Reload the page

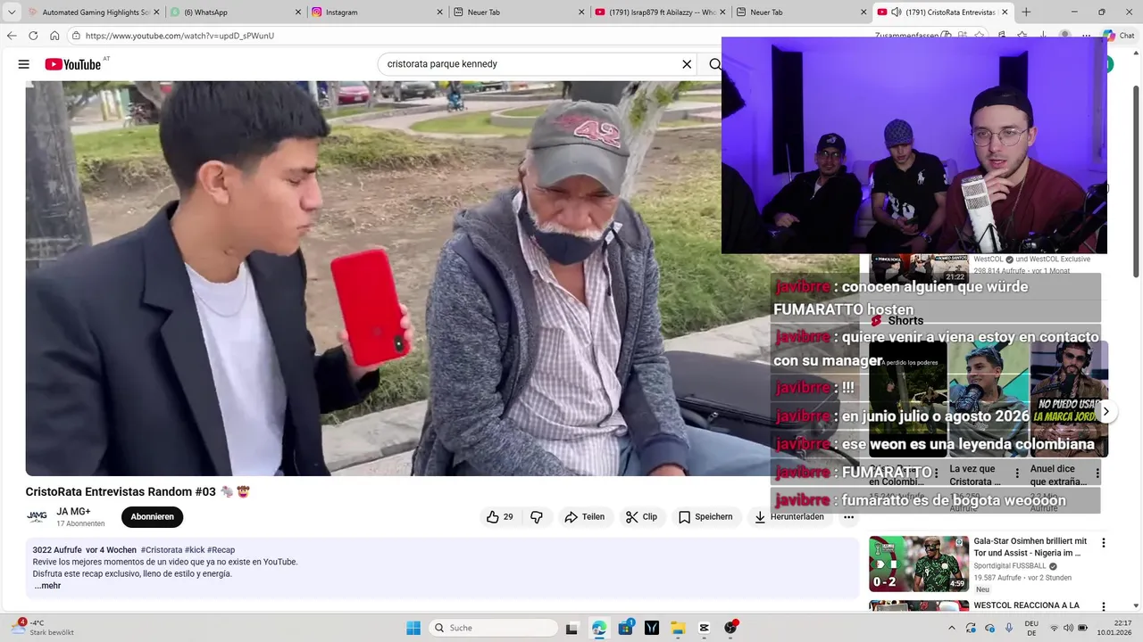[x=33, y=36]
